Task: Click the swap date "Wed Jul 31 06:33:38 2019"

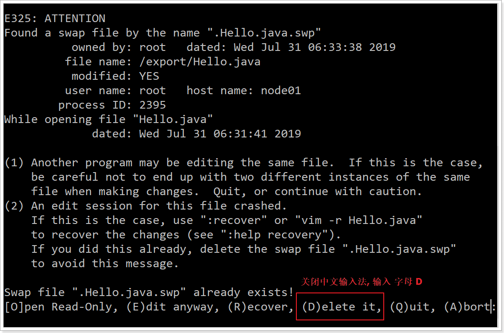Action: point(314,47)
